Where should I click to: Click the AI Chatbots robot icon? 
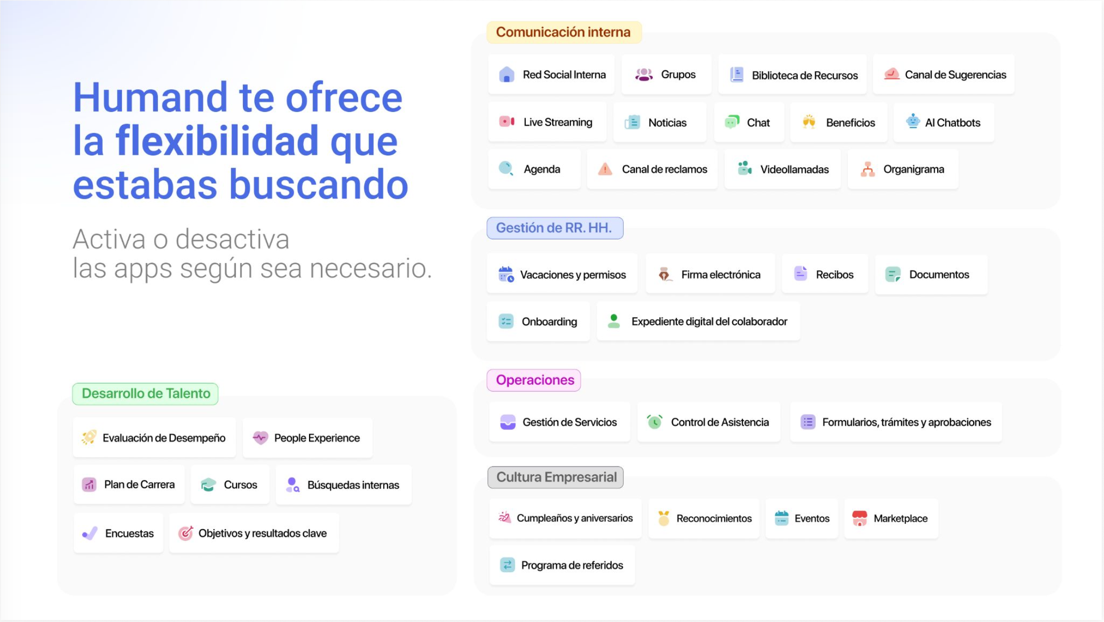[913, 121]
